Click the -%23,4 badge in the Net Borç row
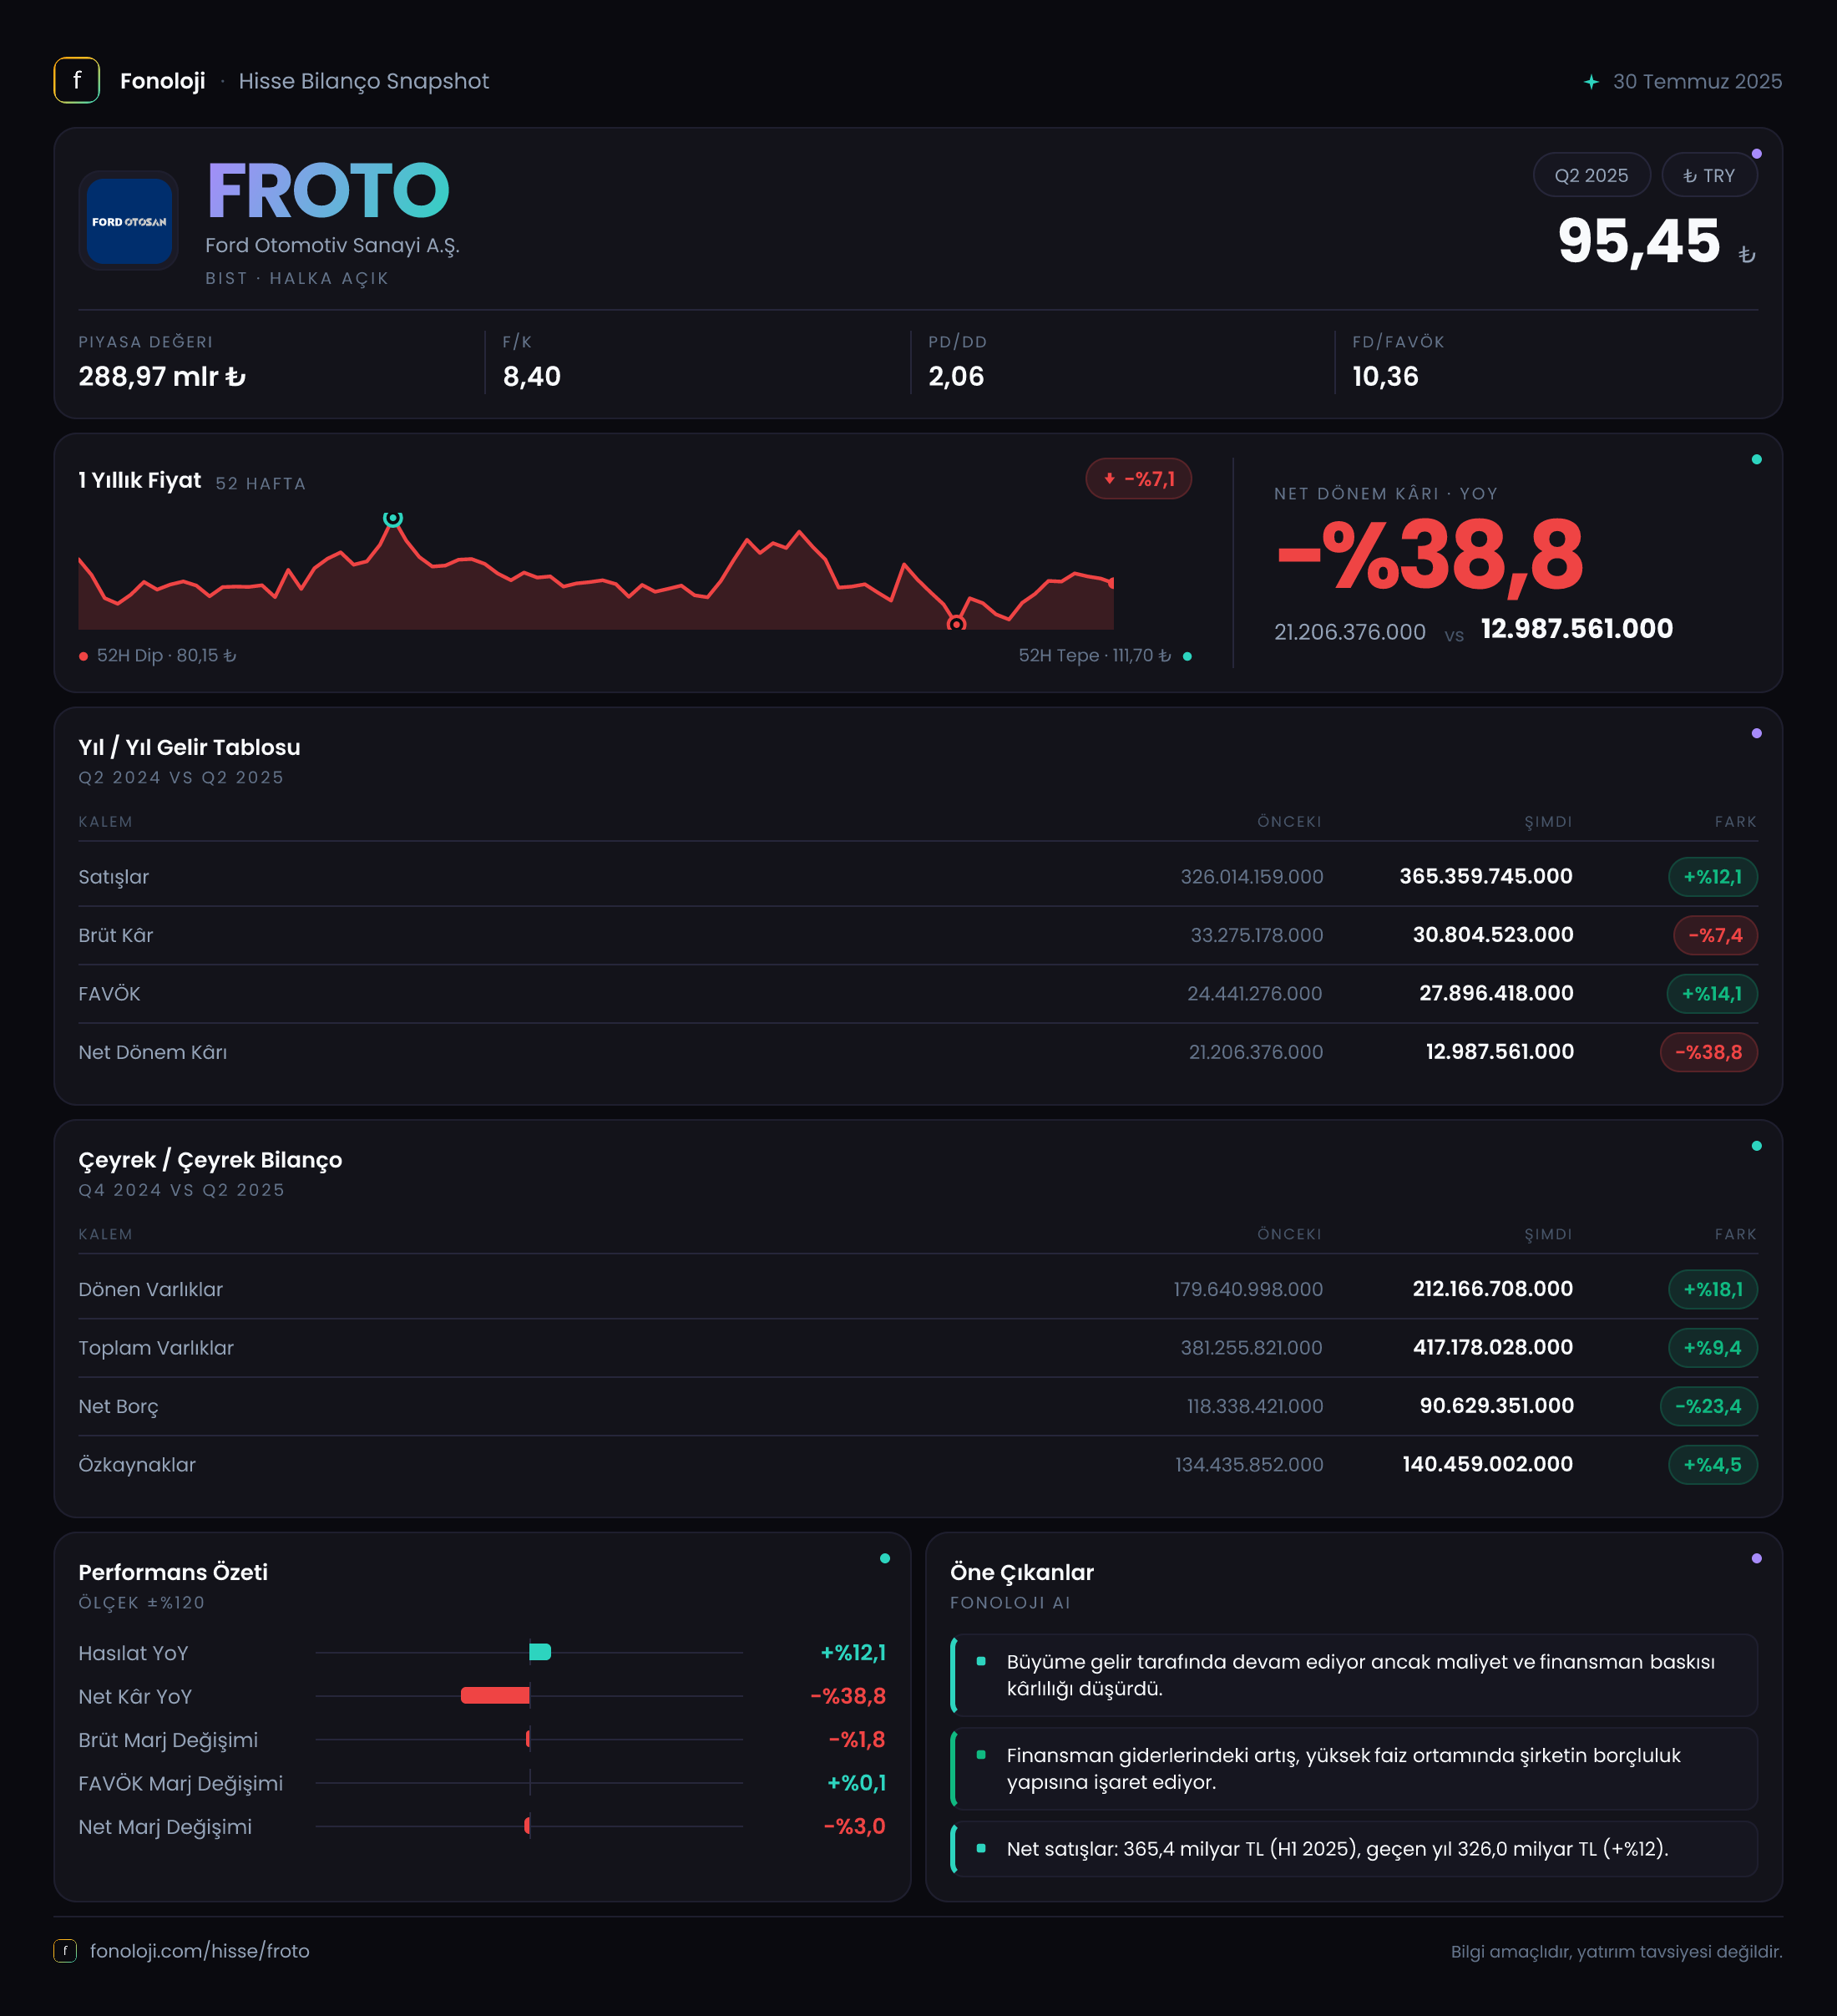The width and height of the screenshot is (1837, 2016). (1708, 1406)
